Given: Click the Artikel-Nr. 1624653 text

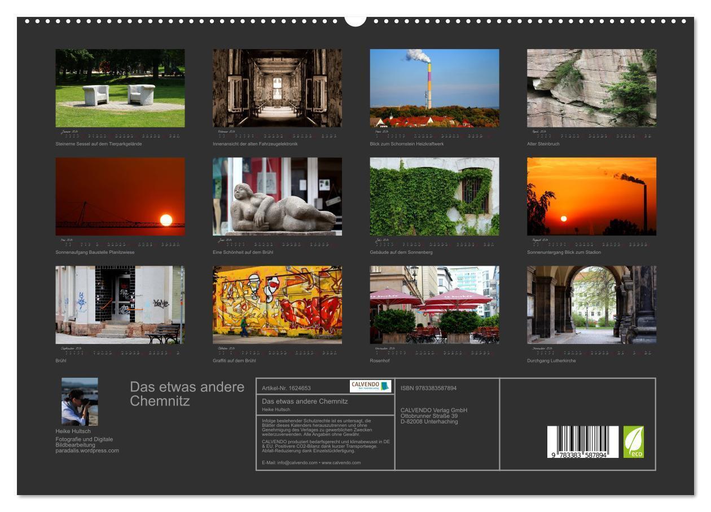Looking at the screenshot, I should (x=286, y=388).
